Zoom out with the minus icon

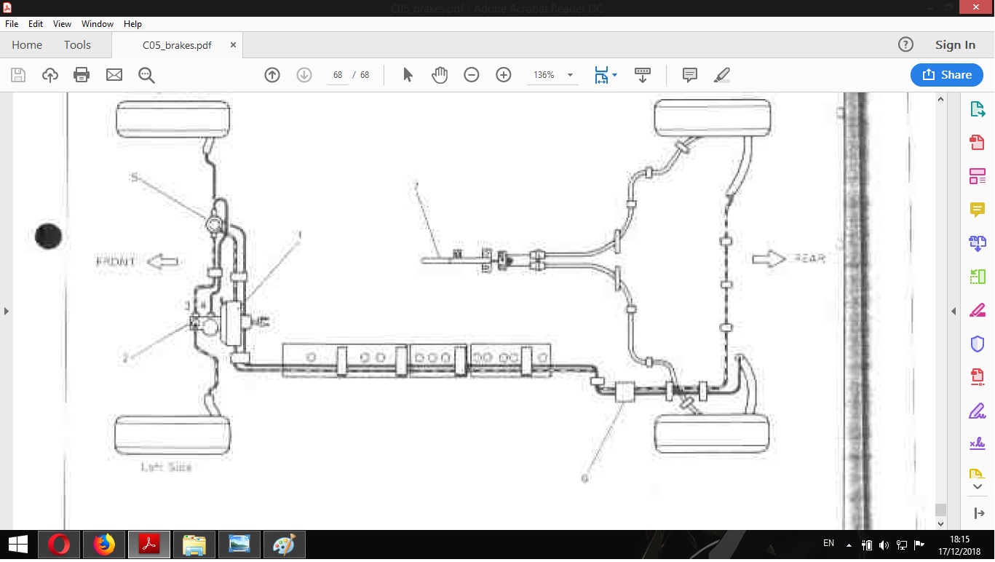(x=472, y=75)
